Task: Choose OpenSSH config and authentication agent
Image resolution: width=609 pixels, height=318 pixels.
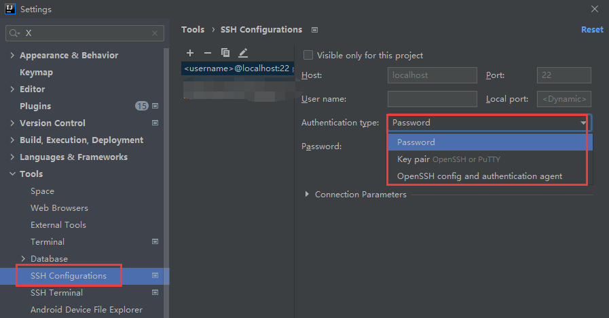Action: coord(490,176)
